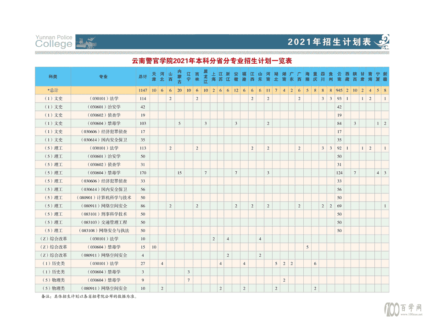The width and height of the screenshot is (424, 318).
Task: Click the 云南 province column header
Action: [340, 77]
